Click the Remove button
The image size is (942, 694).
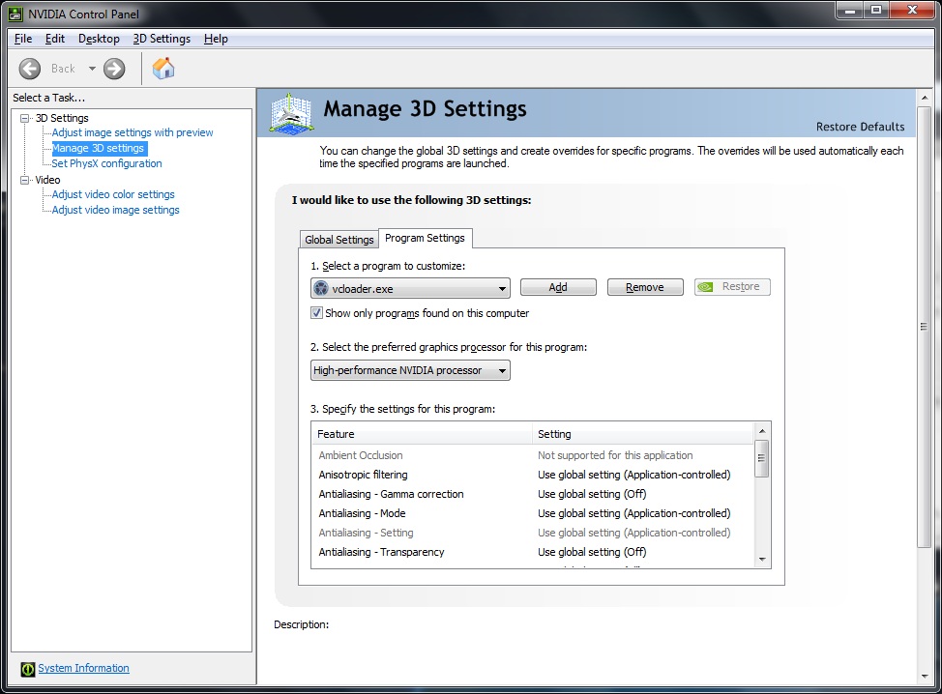coord(645,287)
